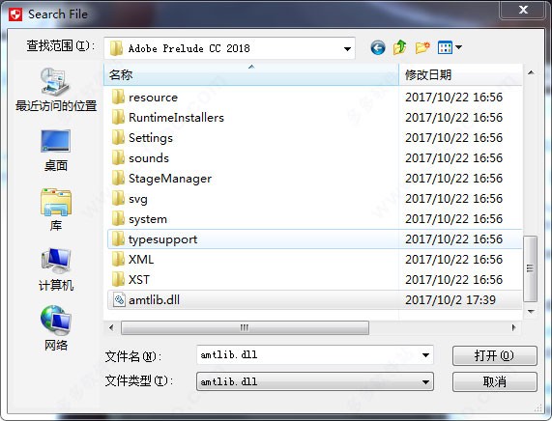Image resolution: width=552 pixels, height=421 pixels.
Task: Open Computer in the sidebar
Action: coord(56,269)
